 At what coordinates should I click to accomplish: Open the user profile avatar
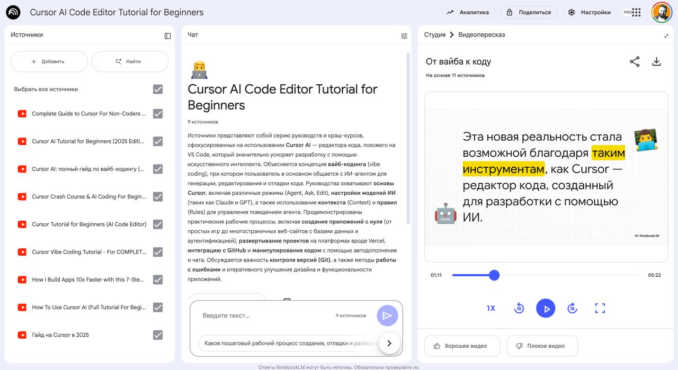click(x=662, y=12)
